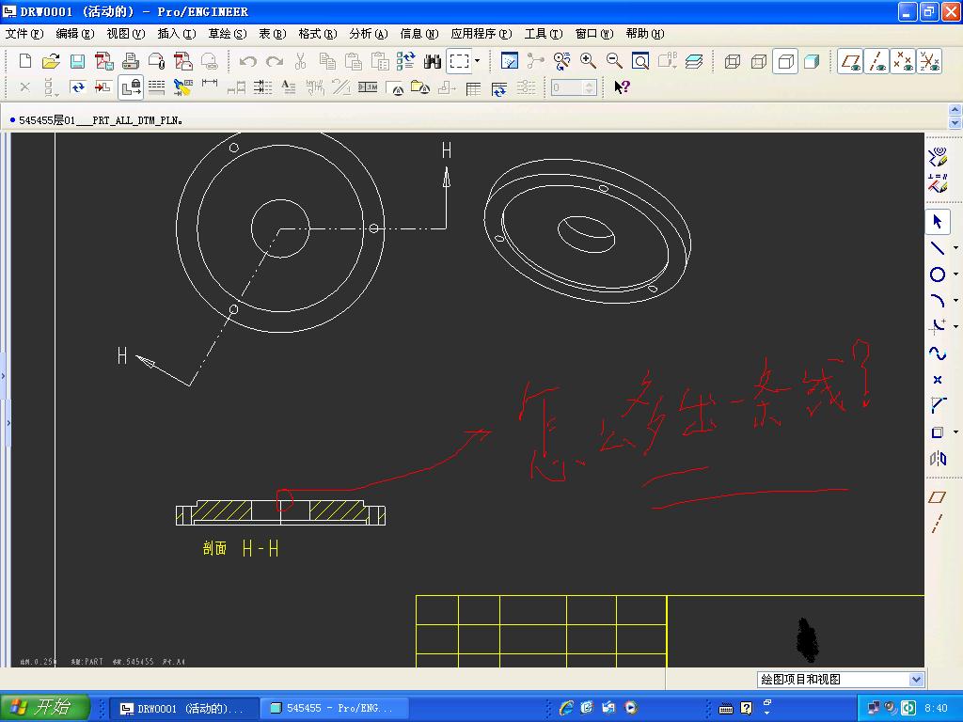Image resolution: width=963 pixels, height=722 pixels.
Task: Click the Update sheet refresh icon
Action: (77, 87)
